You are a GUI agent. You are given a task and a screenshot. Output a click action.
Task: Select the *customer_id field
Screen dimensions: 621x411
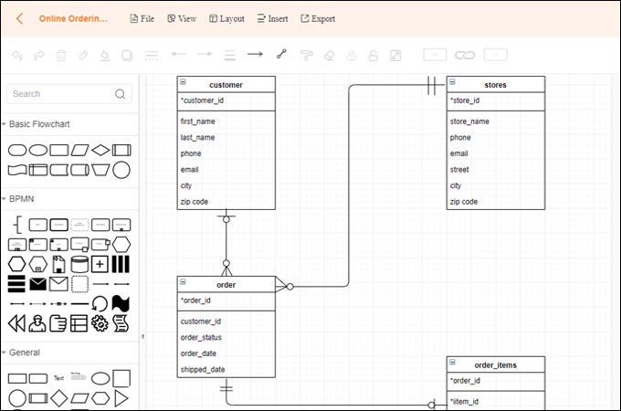[226, 100]
